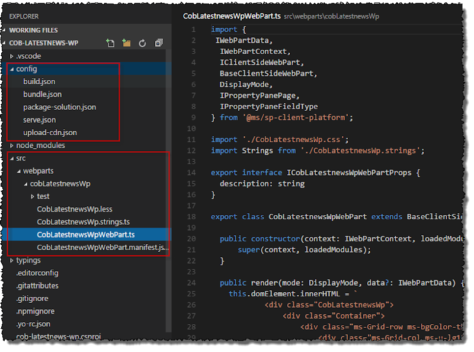
Task: Click the New Folder icon in explorer header
Action: click(x=126, y=43)
